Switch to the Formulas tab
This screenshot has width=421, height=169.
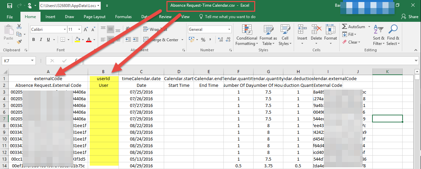[123, 17]
